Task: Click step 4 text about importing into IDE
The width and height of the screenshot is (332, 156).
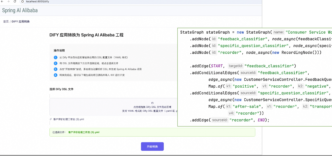Action: (92, 75)
